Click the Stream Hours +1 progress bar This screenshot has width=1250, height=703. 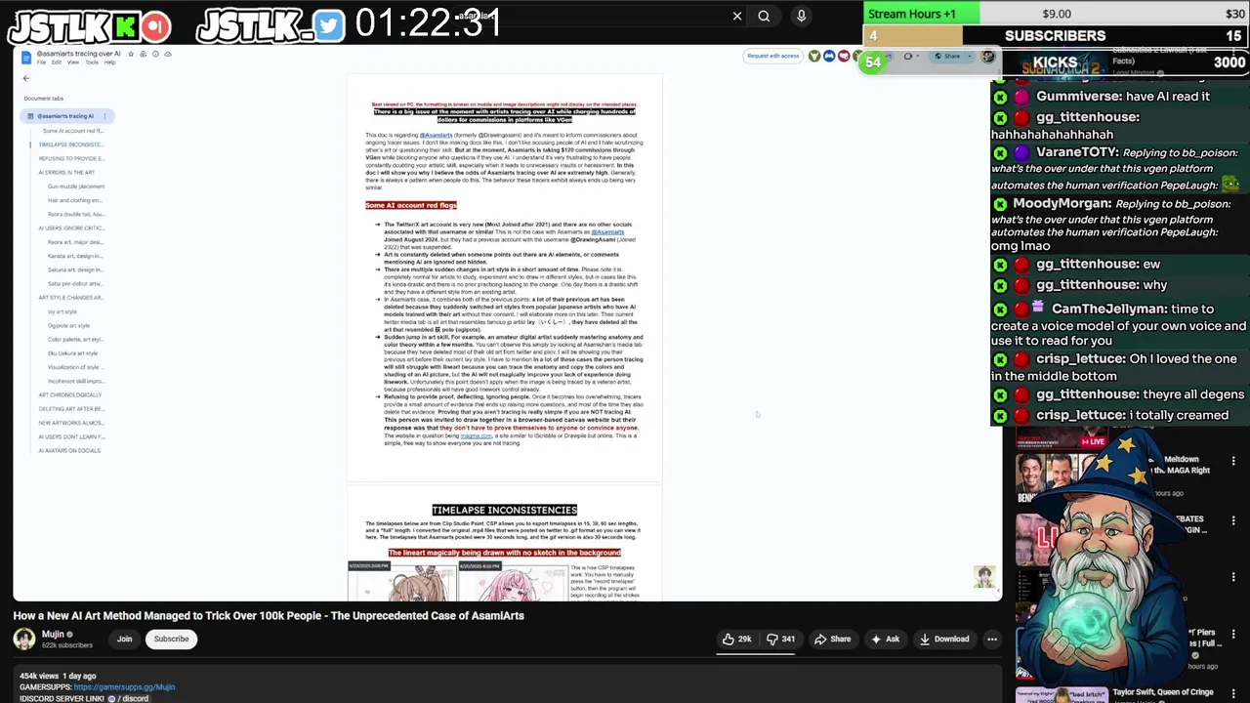(1056, 14)
